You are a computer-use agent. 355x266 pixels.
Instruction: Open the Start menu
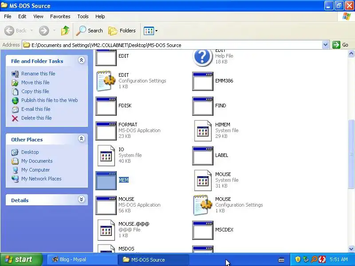pyautogui.click(x=21, y=259)
